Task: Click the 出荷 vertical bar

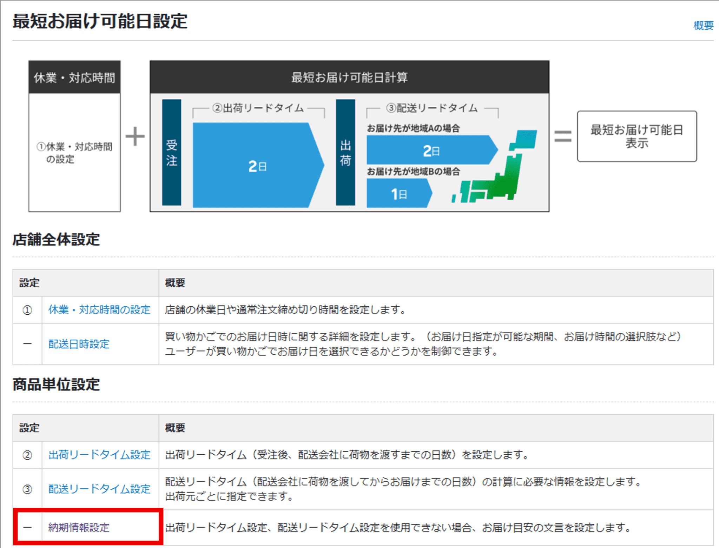Action: point(345,153)
